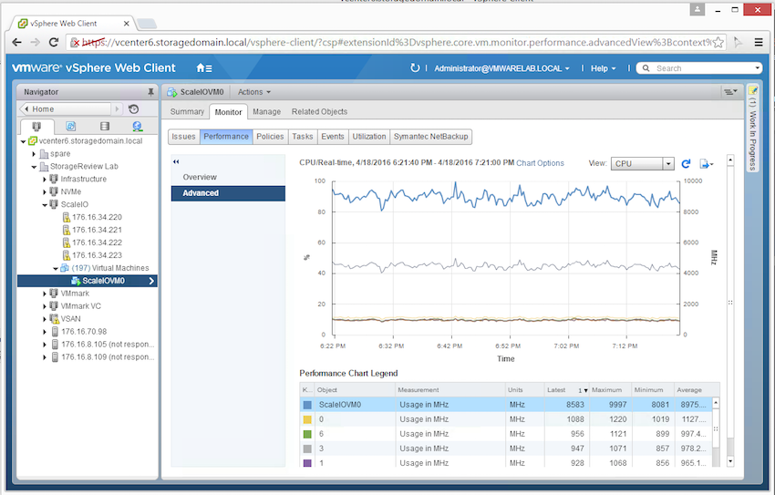
Task: Open Chart Options link
Action: [541, 163]
